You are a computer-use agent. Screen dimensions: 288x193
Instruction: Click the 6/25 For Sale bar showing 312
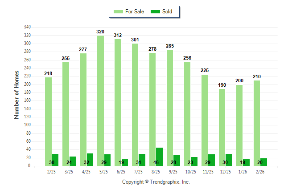pyautogui.click(x=118, y=102)
